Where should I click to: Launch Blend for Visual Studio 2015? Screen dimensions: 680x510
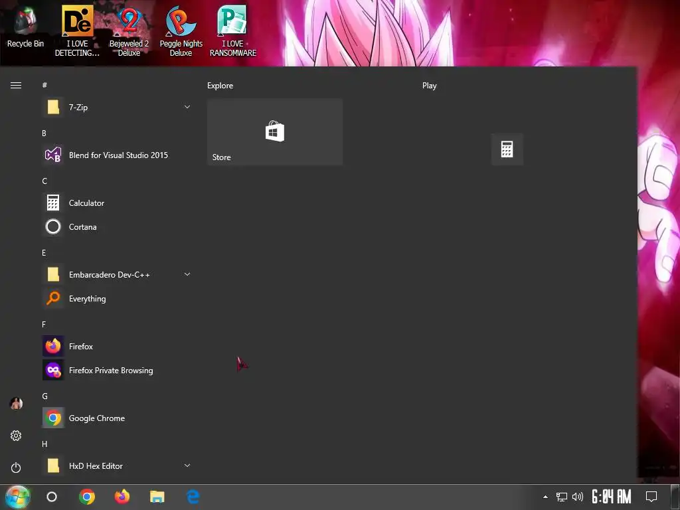click(118, 155)
